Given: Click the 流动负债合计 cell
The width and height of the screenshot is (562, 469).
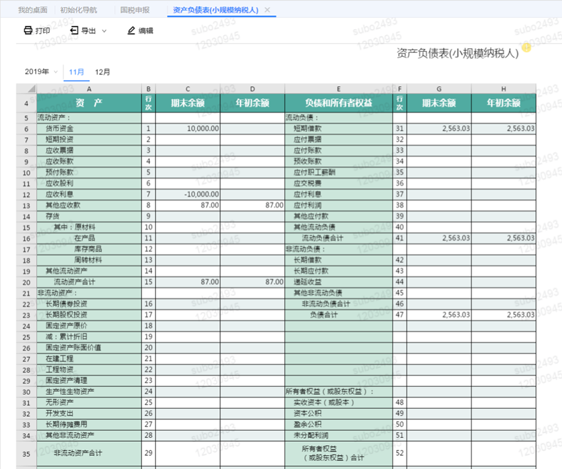Looking at the screenshot, I should tap(339, 238).
